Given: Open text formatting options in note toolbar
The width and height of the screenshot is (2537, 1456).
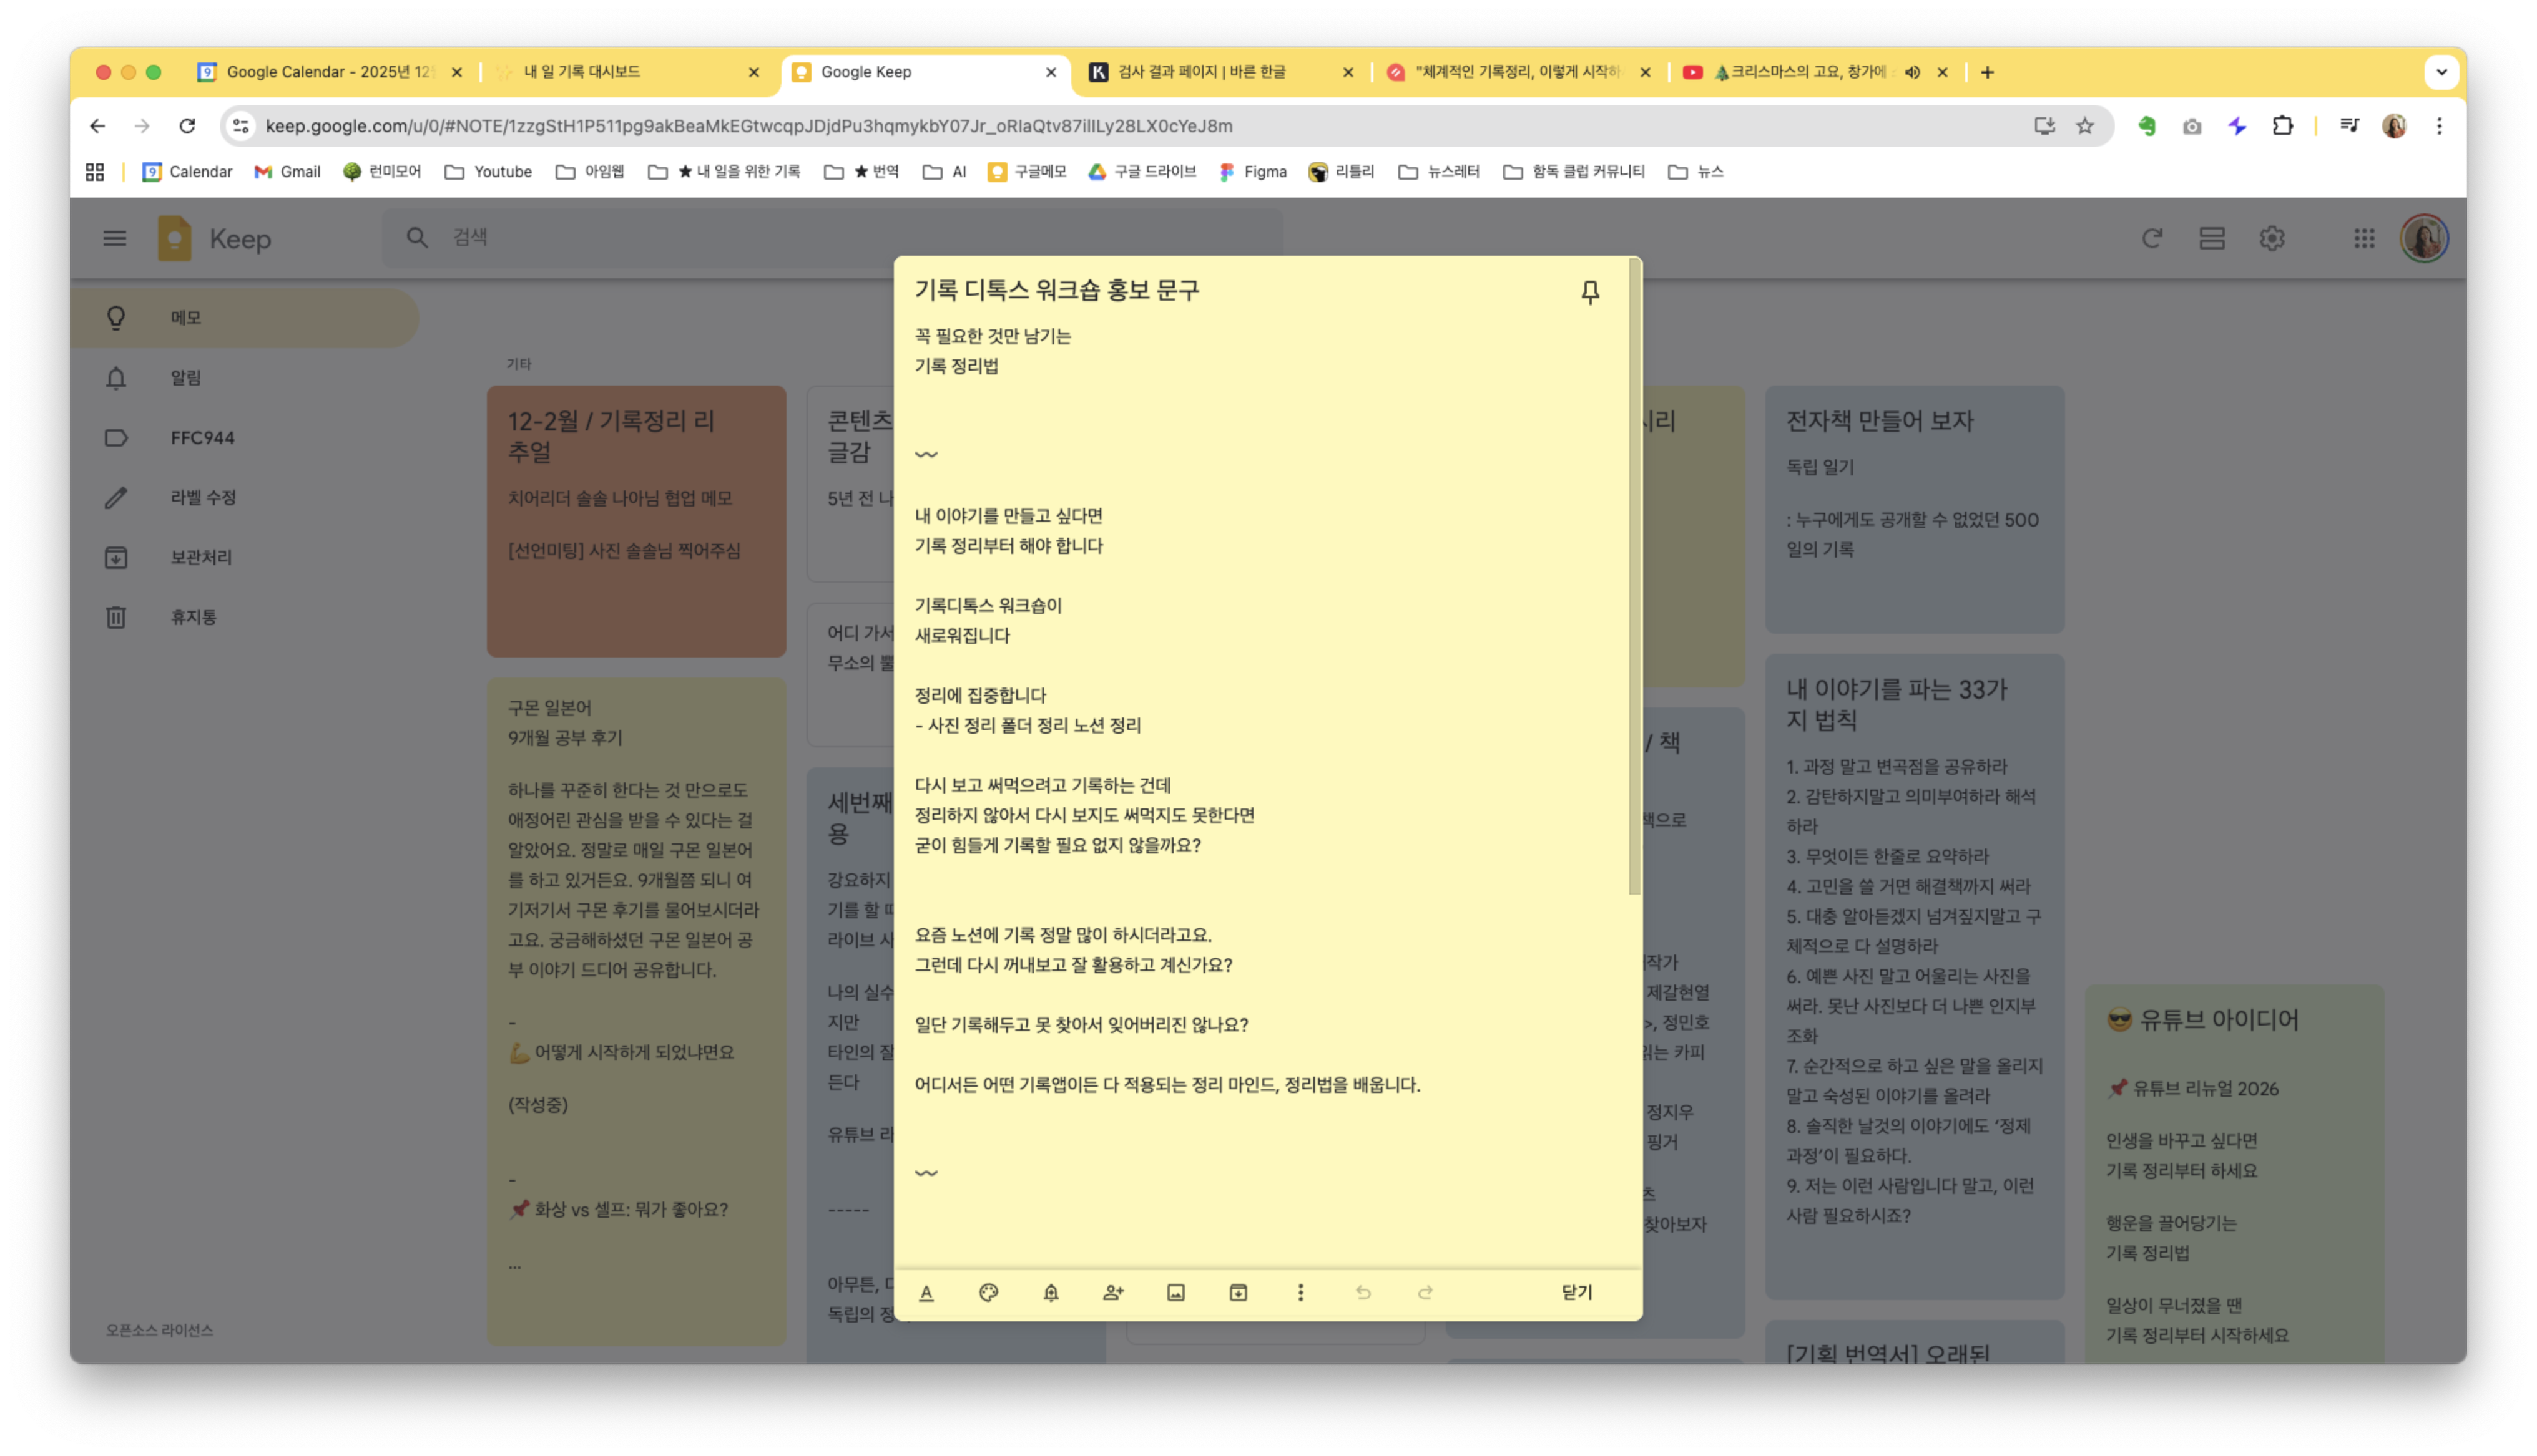Looking at the screenshot, I should pos(926,1292).
